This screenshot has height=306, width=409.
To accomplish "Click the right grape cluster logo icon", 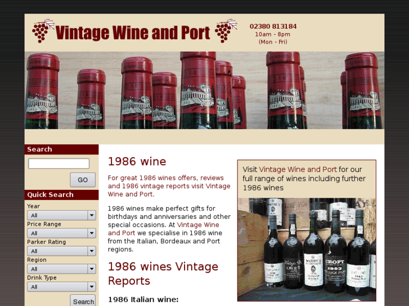I will tap(226, 31).
